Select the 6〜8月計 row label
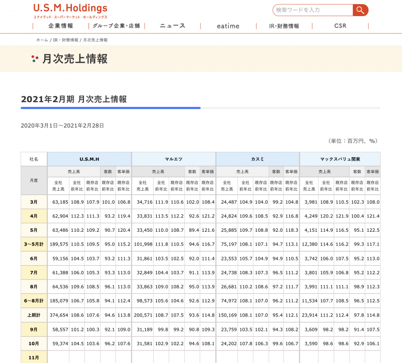 34,300
